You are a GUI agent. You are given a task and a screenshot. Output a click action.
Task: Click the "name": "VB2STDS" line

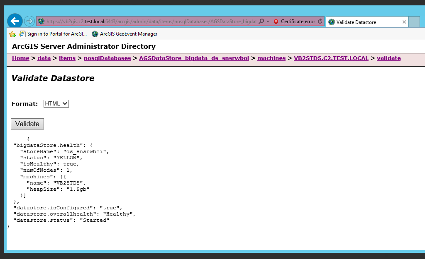coord(56,183)
